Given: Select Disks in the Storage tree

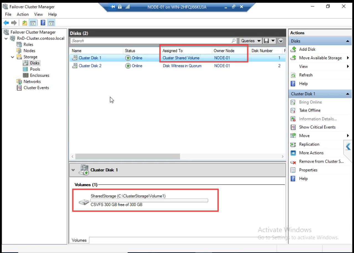Looking at the screenshot, I should click(35, 63).
